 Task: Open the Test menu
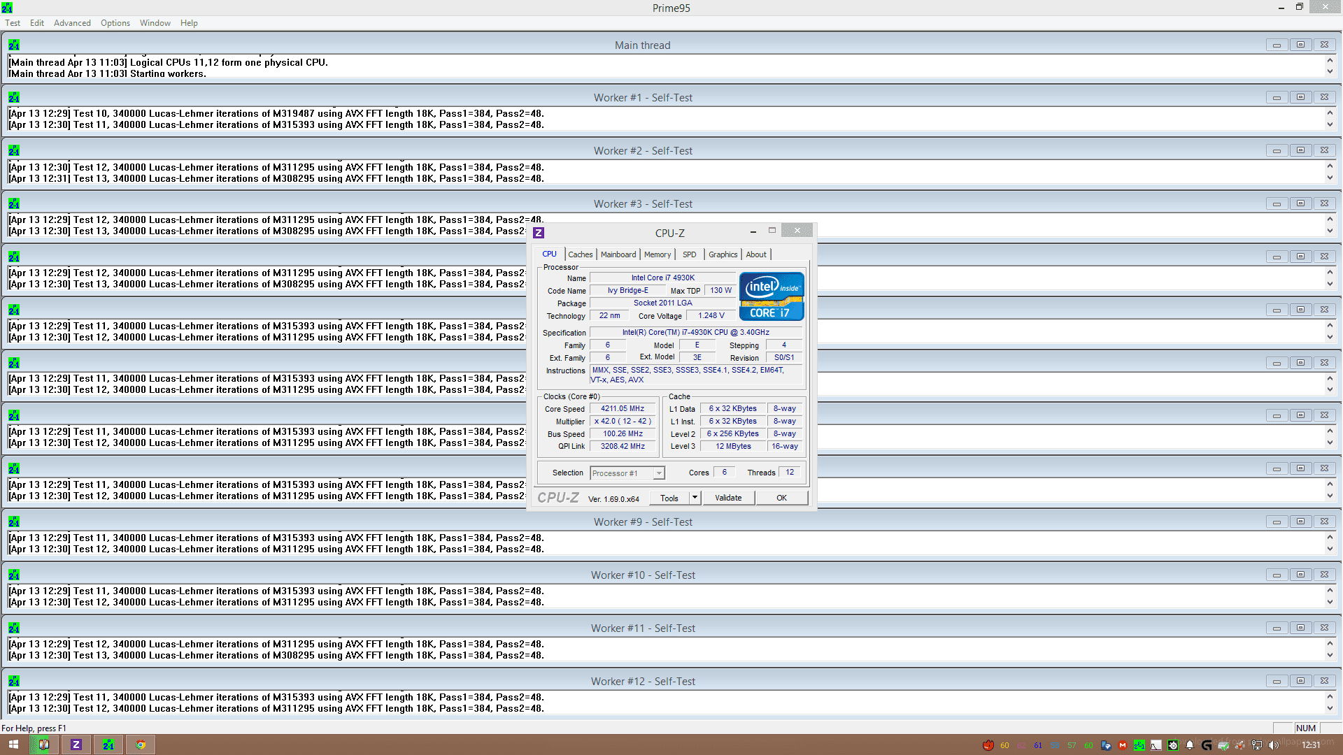13,23
